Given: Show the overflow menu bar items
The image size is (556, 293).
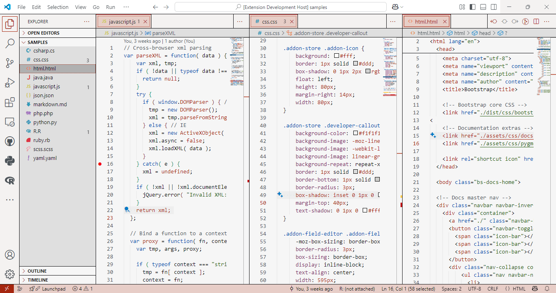Looking at the screenshot, I should (x=126, y=7).
